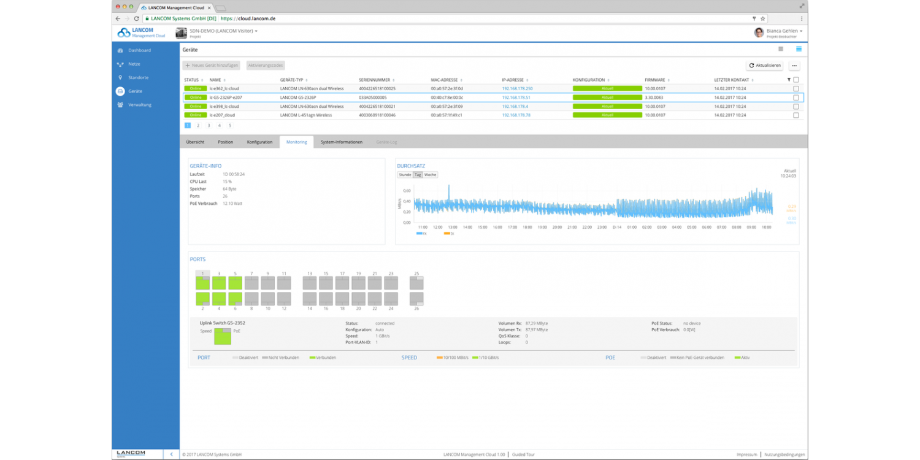The width and height of the screenshot is (920, 460).
Task: Open the System-Informationen tab
Action: click(x=342, y=142)
